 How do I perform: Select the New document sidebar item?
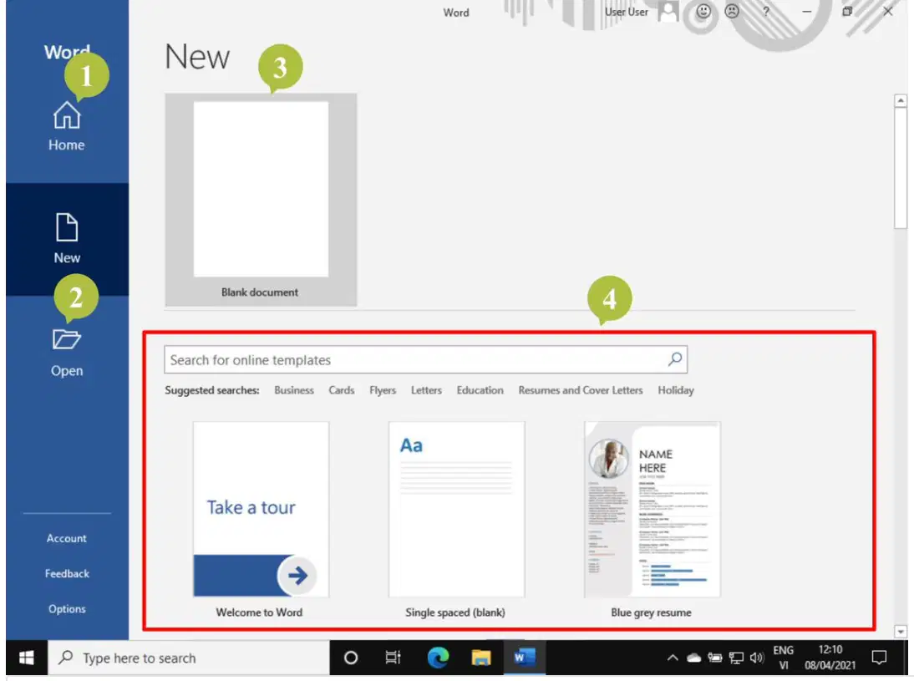click(67, 239)
